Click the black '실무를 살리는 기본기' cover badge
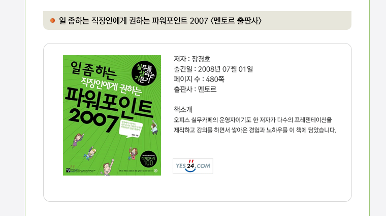The image size is (386, 216). pyautogui.click(x=144, y=73)
